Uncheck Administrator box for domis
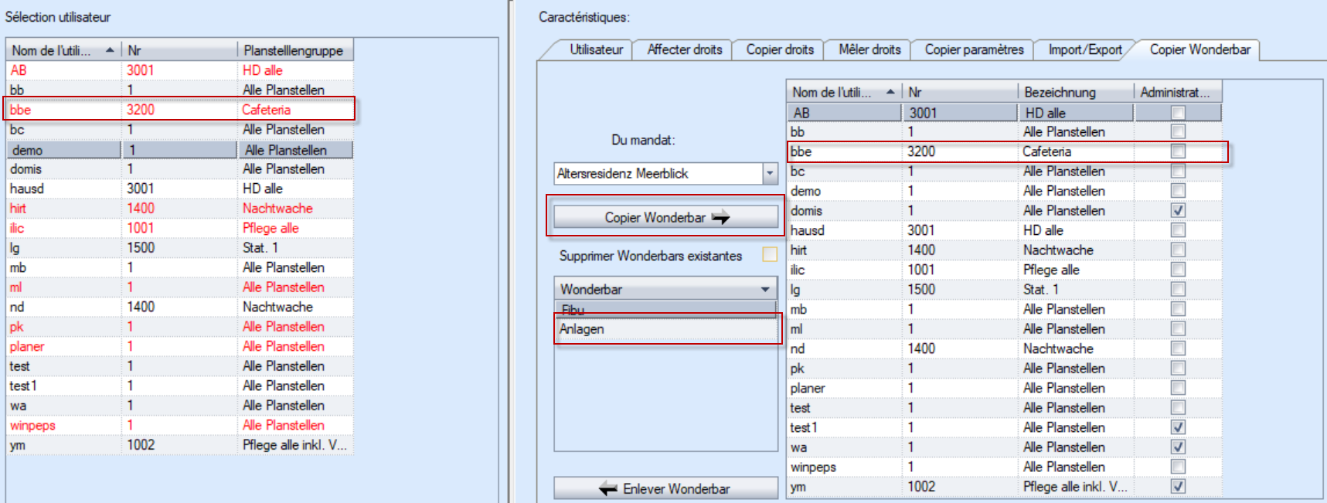 click(x=1177, y=210)
